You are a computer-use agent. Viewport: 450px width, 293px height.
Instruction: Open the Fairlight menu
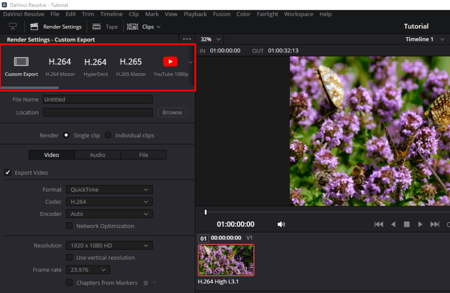pyautogui.click(x=267, y=14)
